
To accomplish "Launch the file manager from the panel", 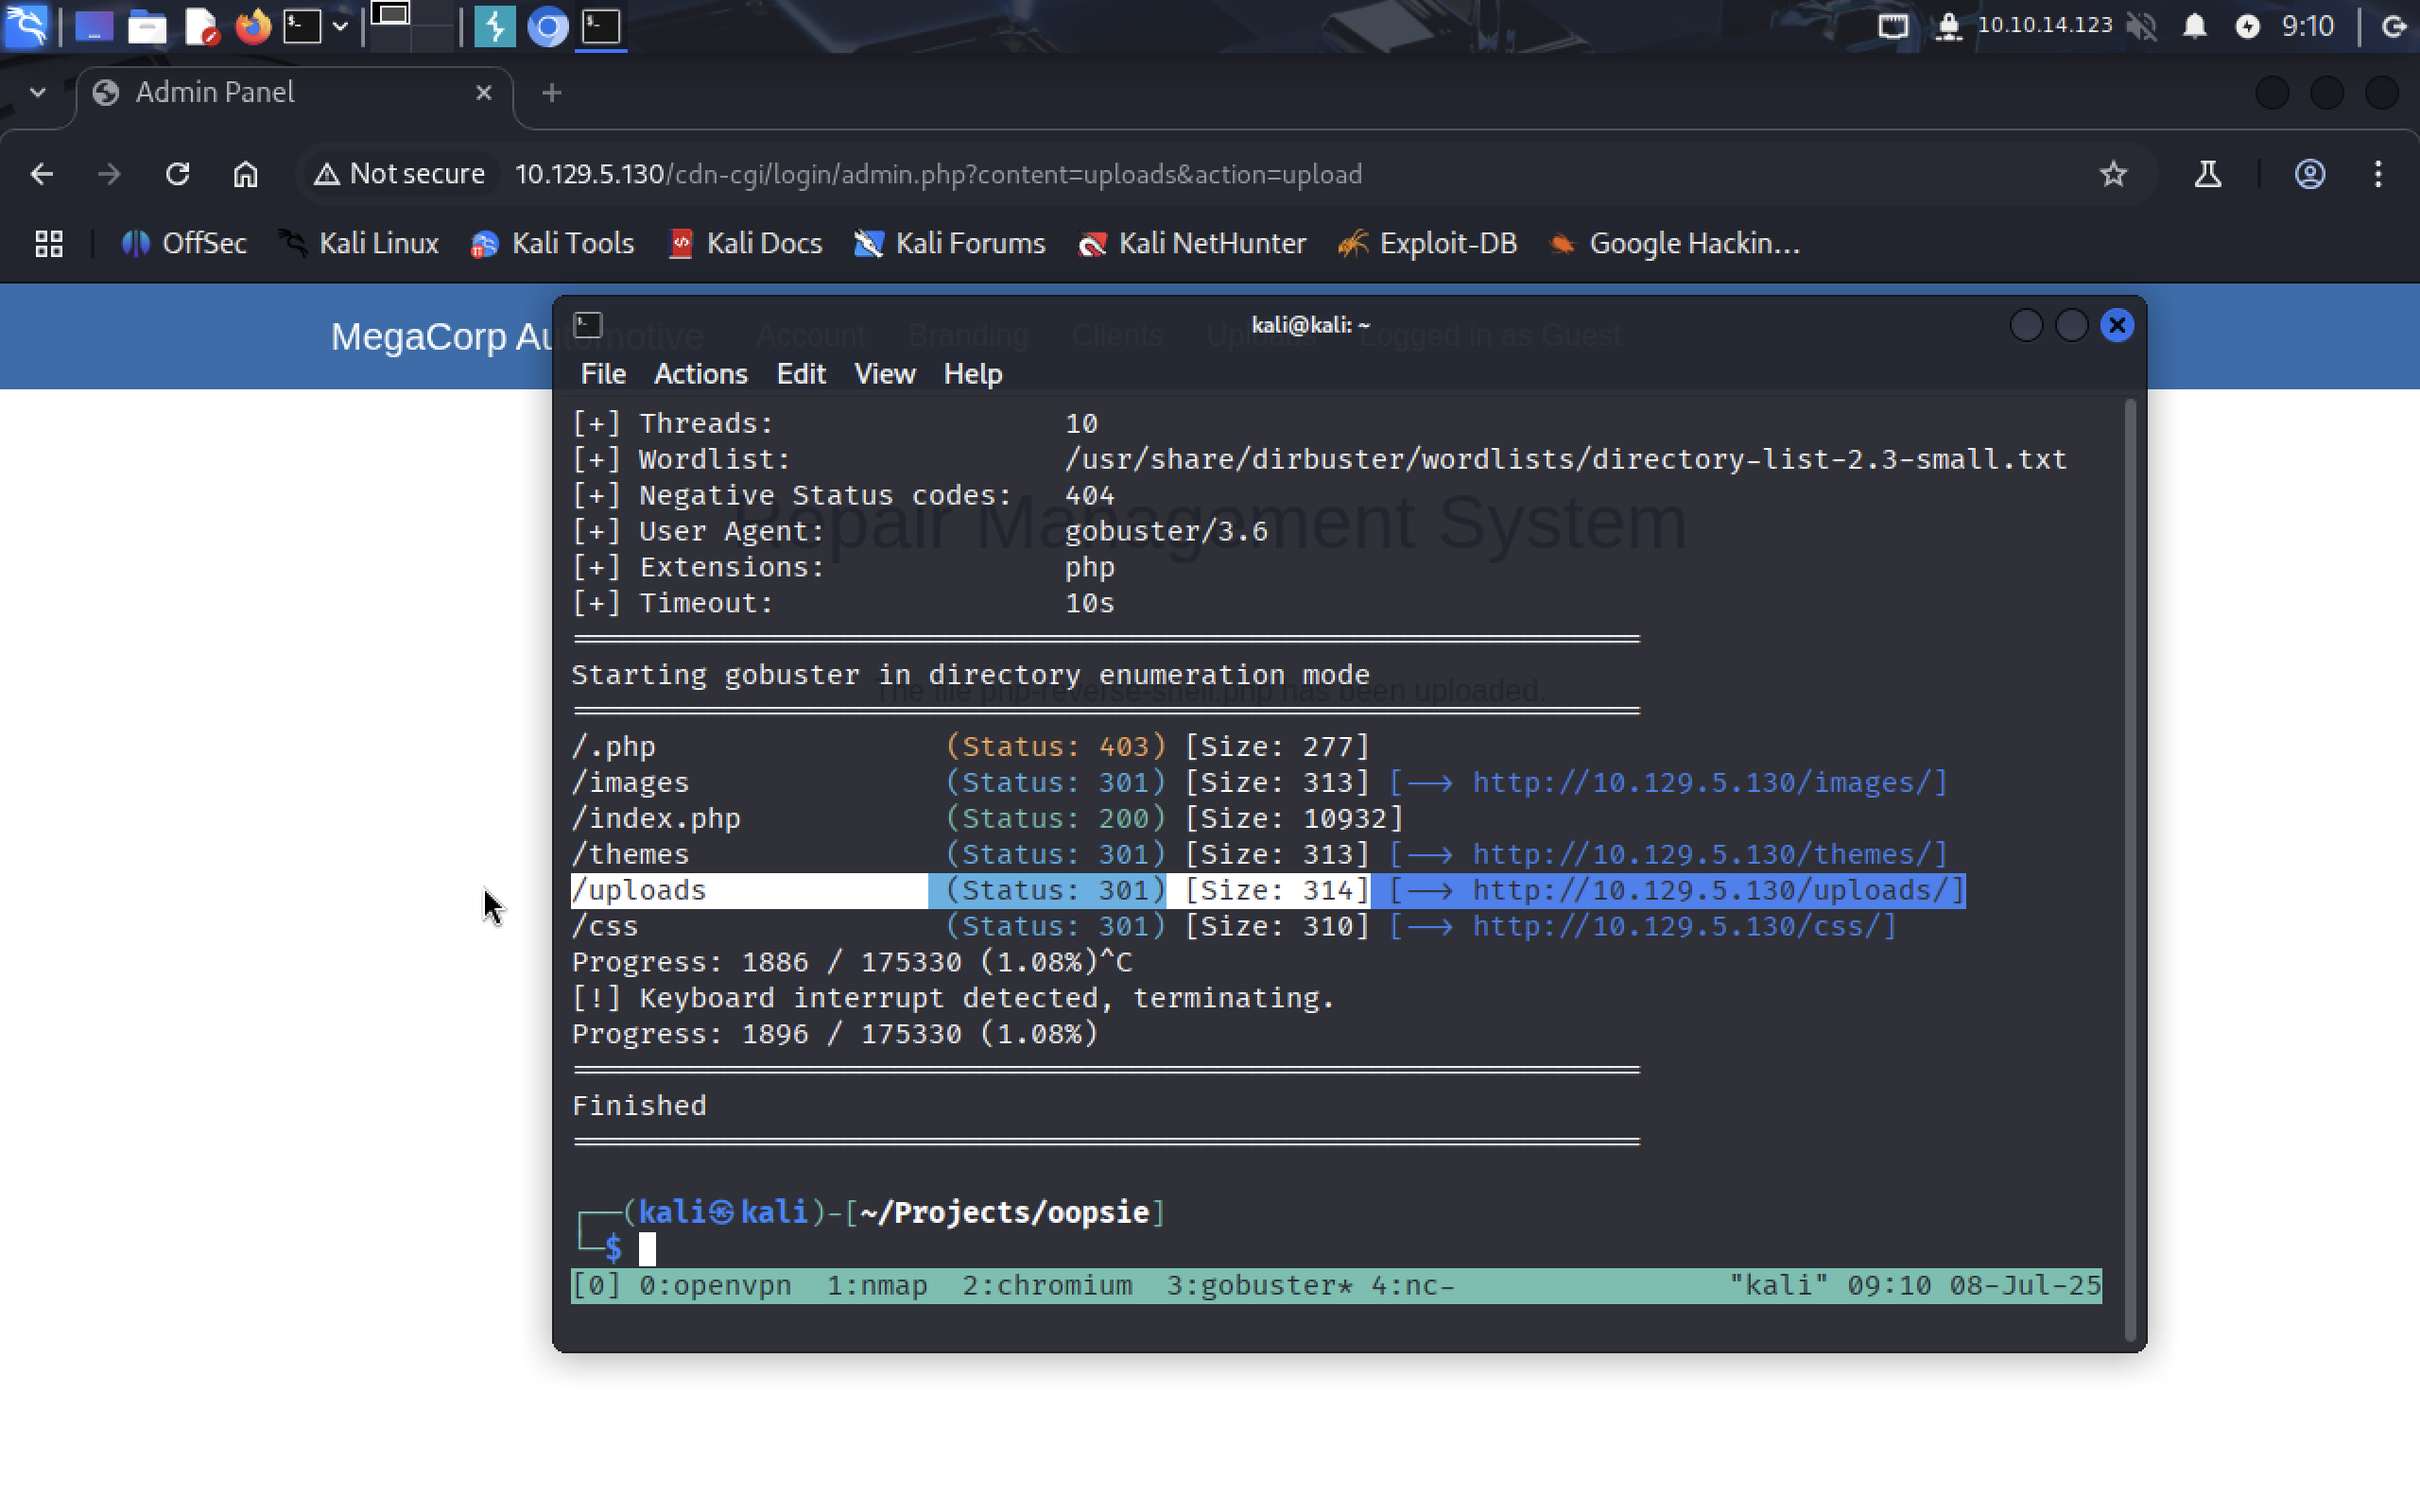I will (x=147, y=27).
